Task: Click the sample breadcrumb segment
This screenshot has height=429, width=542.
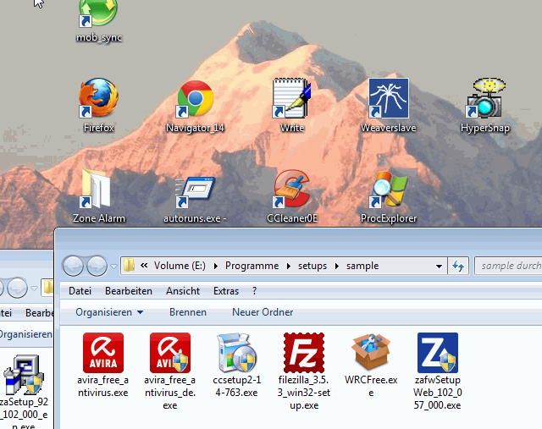Action: [362, 266]
